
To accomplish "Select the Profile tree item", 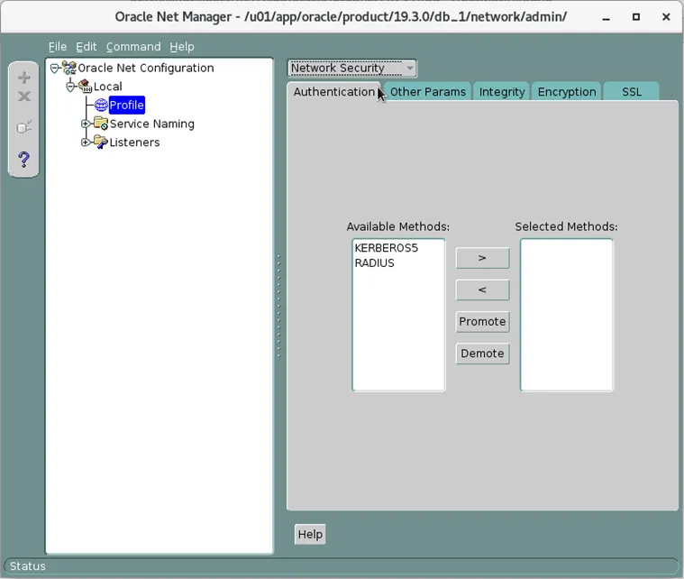I will click(x=126, y=105).
